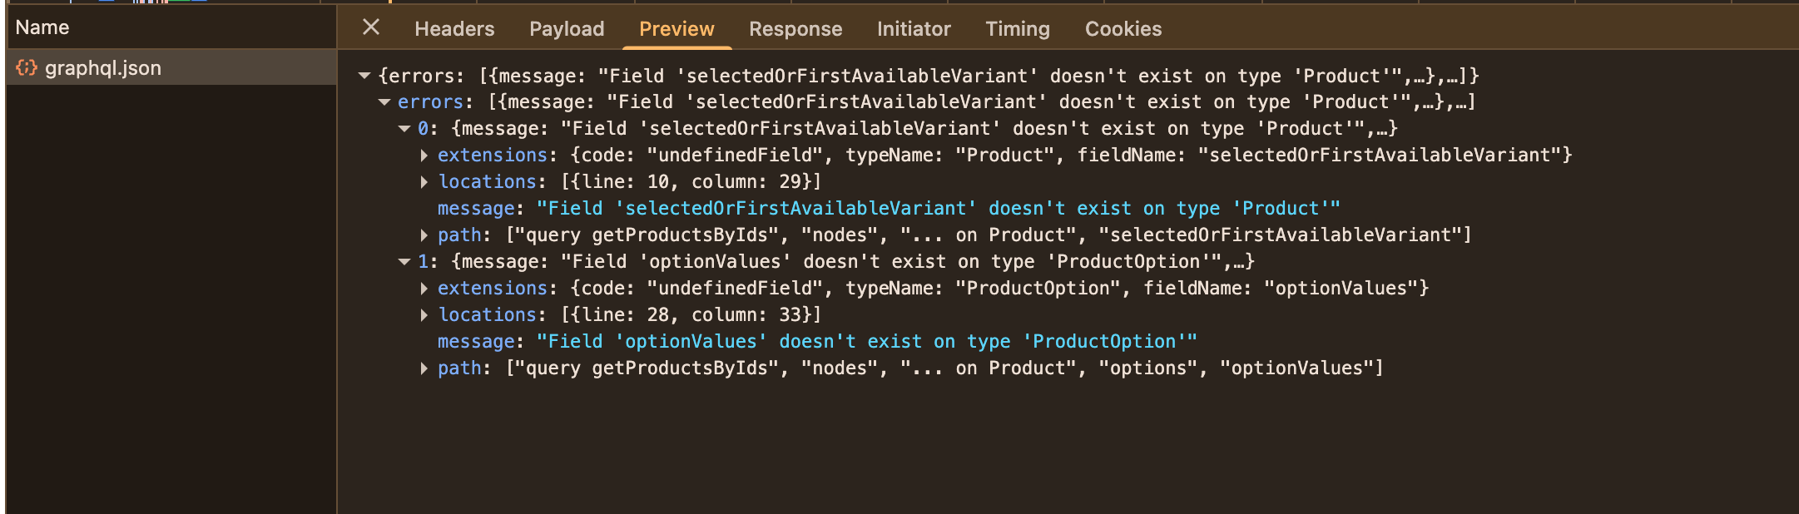Expand locations with line 10
Screen dimensions: 1799x514
tap(424, 182)
